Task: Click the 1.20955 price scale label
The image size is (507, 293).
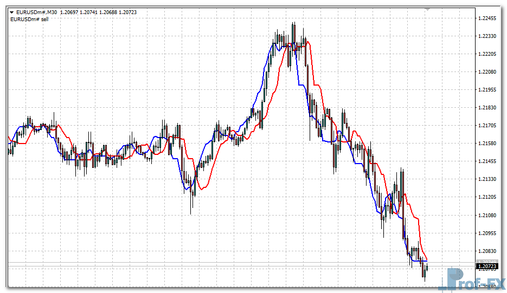Action: (488, 233)
